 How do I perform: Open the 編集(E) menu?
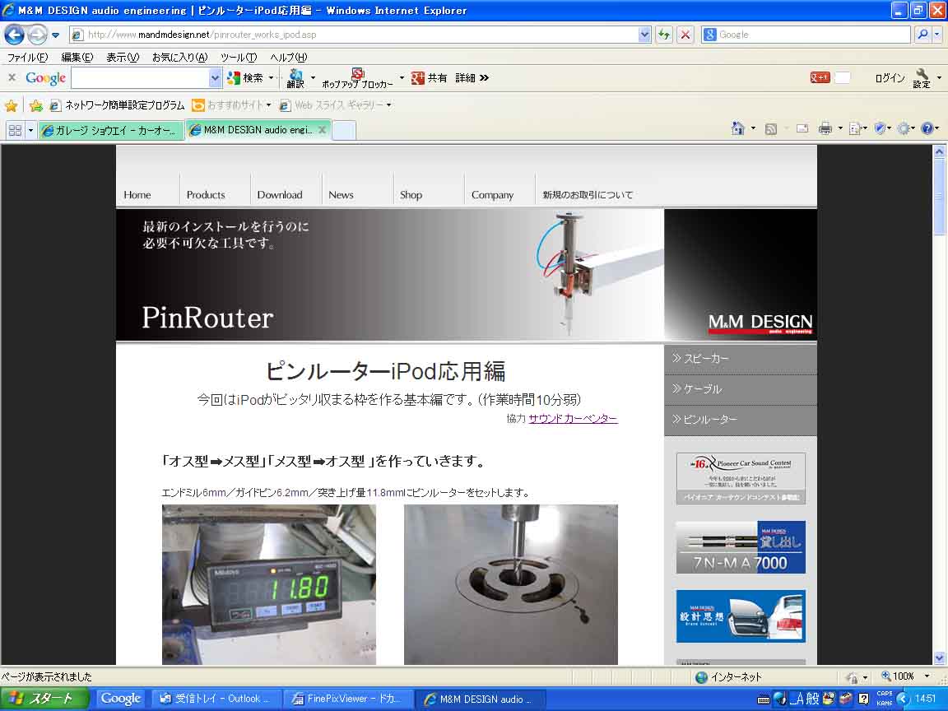tap(77, 58)
